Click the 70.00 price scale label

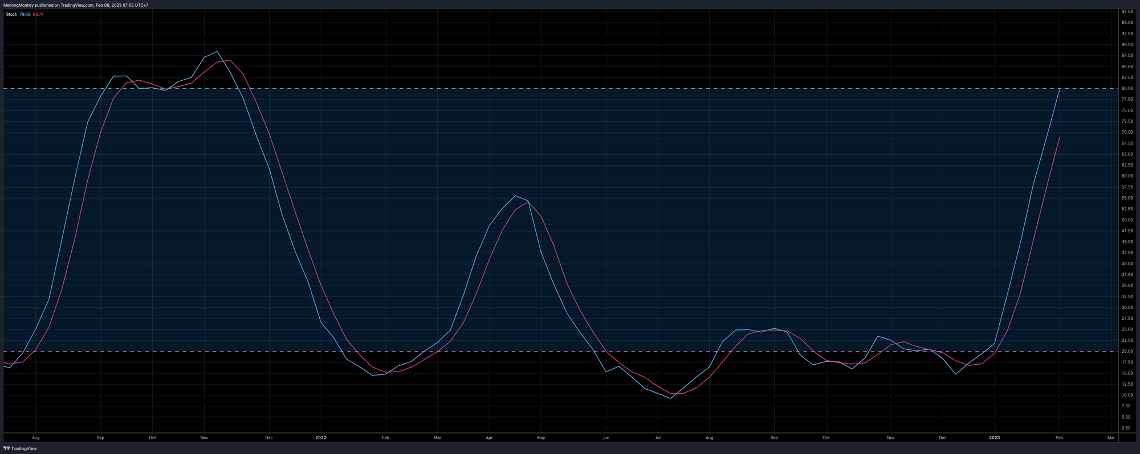[x=1127, y=132]
